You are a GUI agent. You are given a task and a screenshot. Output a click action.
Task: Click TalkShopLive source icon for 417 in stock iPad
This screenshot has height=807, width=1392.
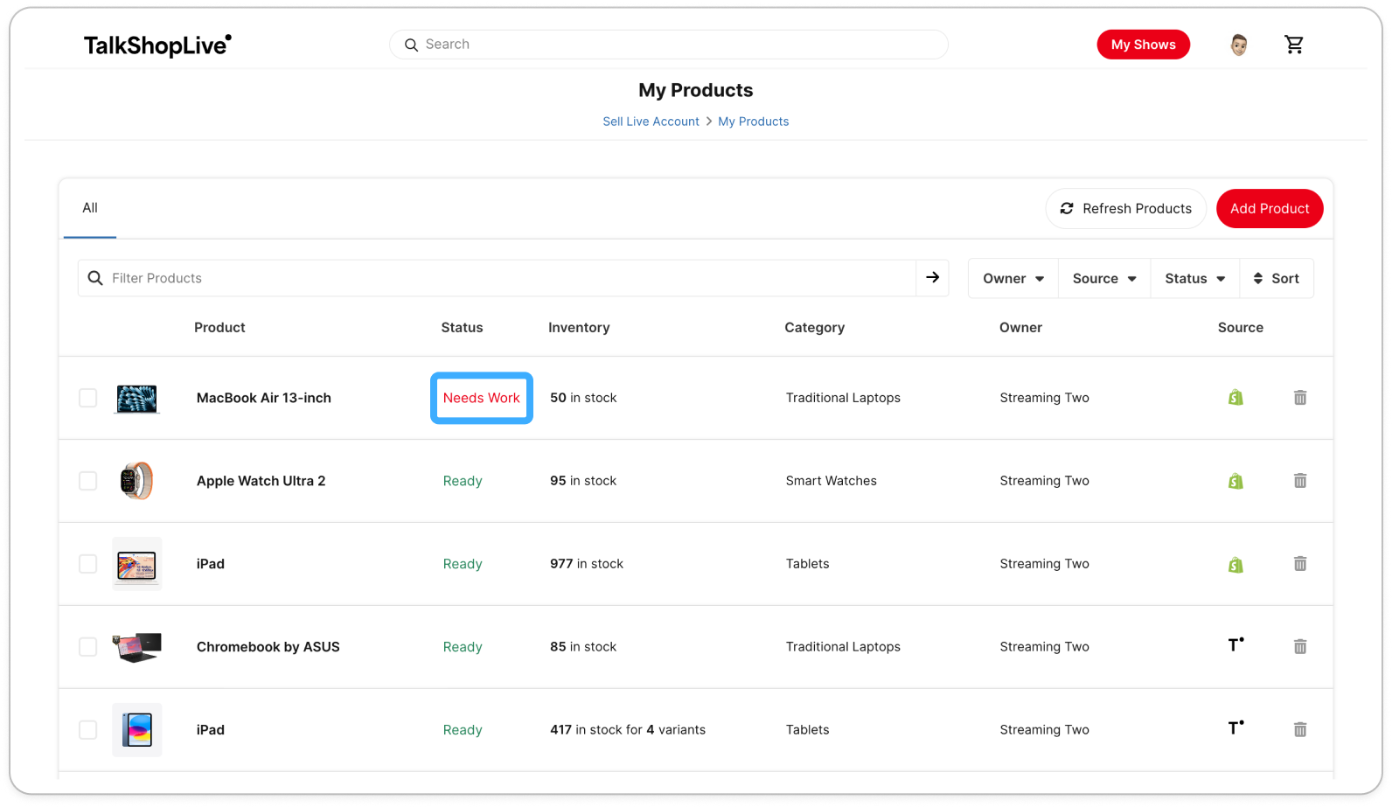[x=1235, y=728]
